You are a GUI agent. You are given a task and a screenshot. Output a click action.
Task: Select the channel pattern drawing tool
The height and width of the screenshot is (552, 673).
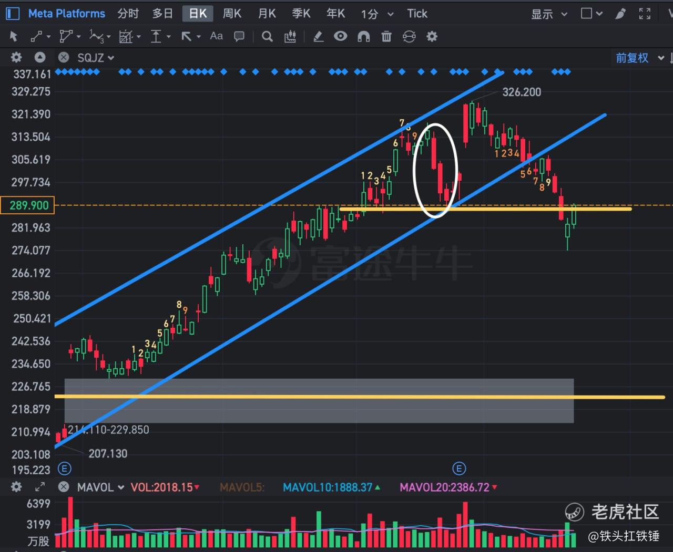(126, 36)
